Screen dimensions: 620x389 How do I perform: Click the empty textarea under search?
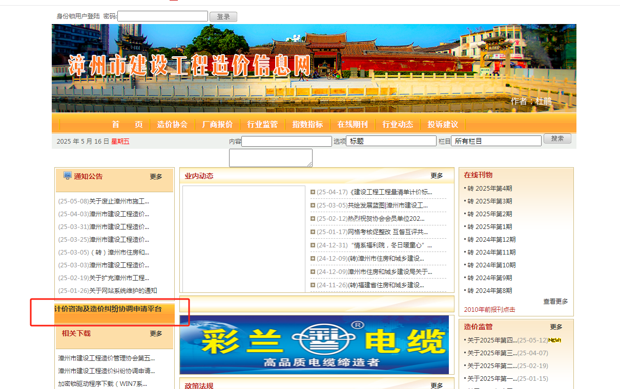[271, 158]
